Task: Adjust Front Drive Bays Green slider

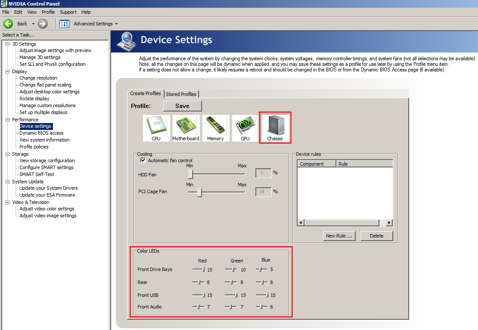Action: pyautogui.click(x=231, y=269)
